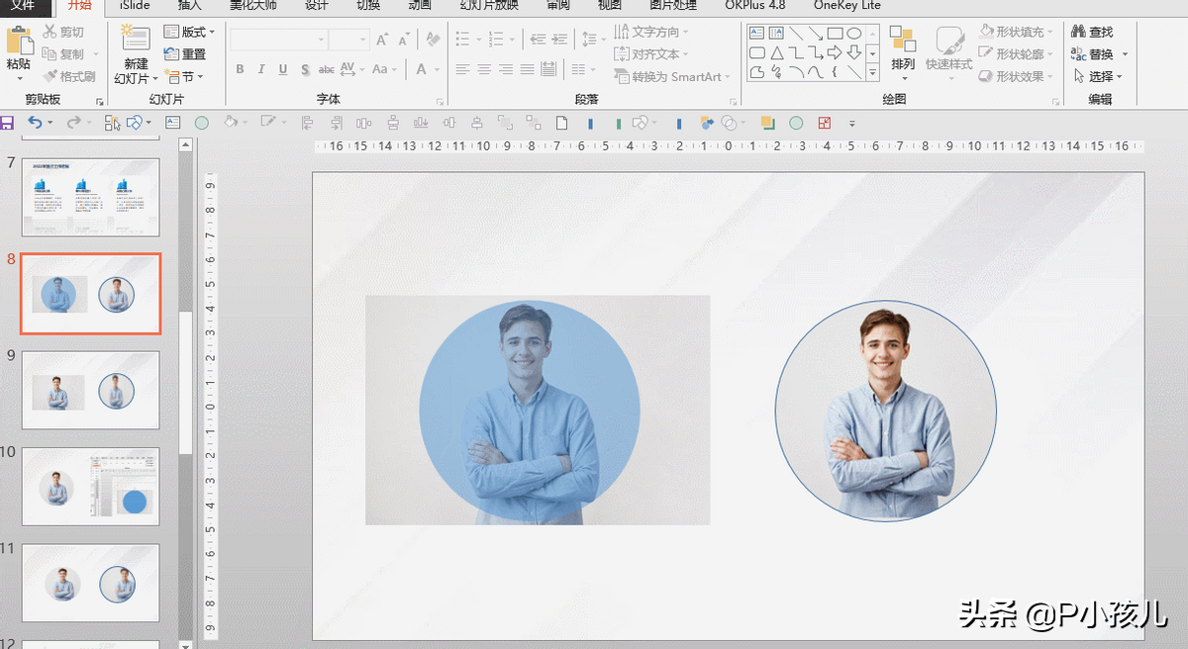Toggle strikethrough formatting
This screenshot has width=1188, height=649.
(x=326, y=69)
